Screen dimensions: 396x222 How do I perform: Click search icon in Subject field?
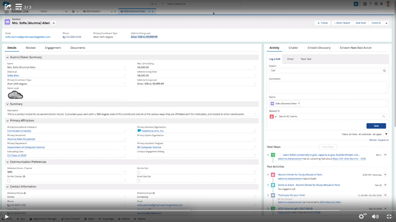(x=384, y=71)
